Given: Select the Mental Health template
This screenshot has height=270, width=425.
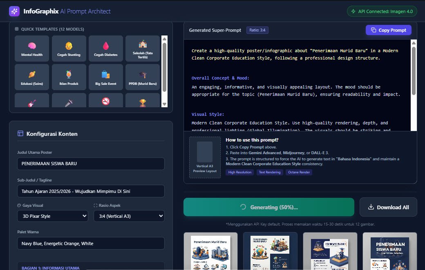Looking at the screenshot, I should click(32, 49).
